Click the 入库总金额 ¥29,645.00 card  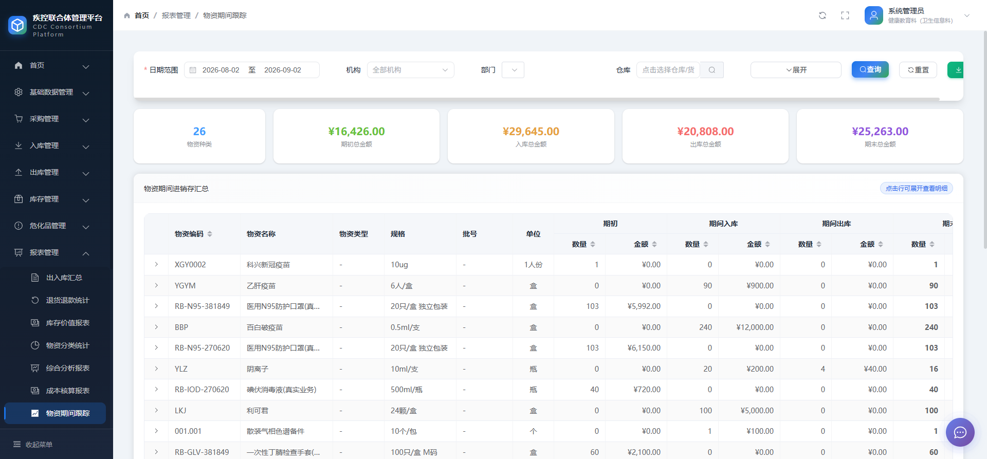[531, 136]
